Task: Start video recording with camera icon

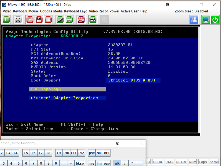Action: pos(81,20)
